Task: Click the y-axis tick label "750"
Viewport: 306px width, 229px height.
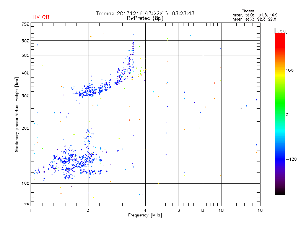Action: (25, 24)
